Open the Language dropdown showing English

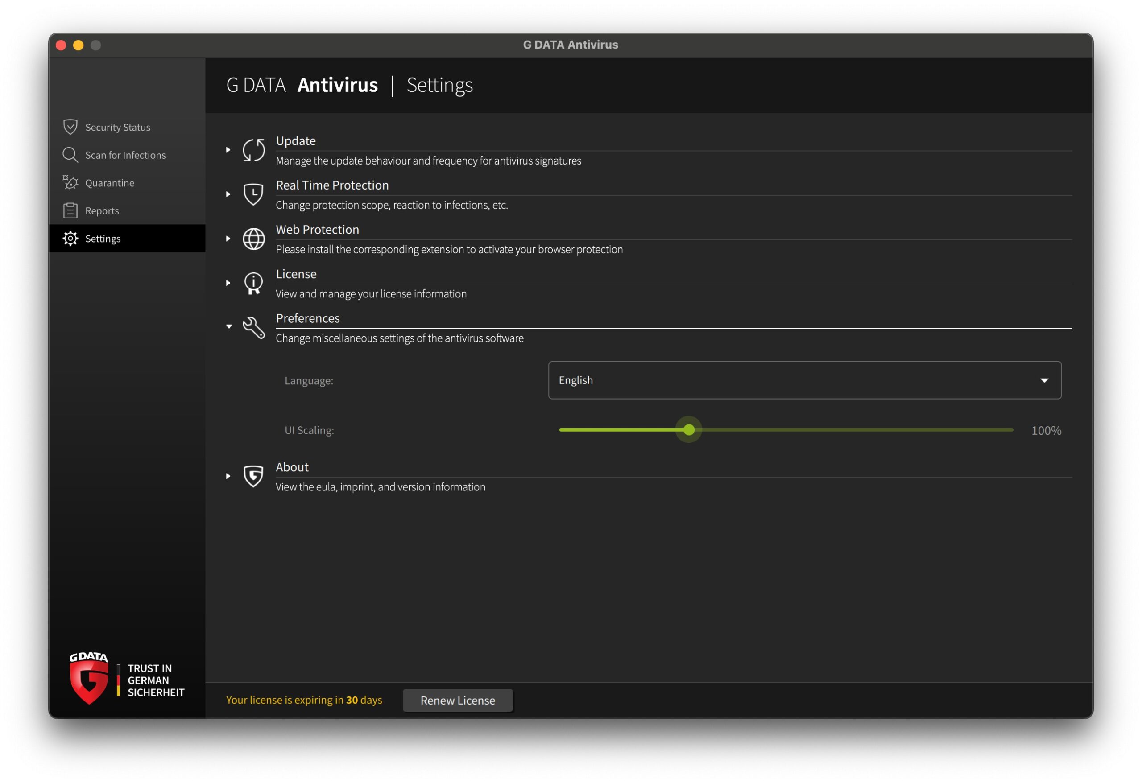[805, 380]
